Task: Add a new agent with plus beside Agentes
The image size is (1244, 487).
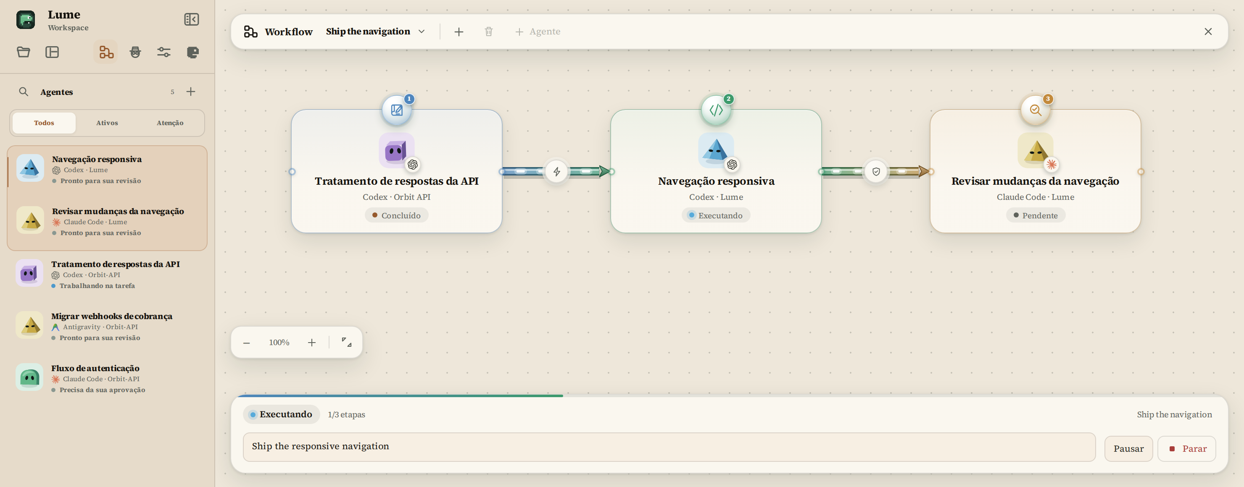Action: pos(191,92)
